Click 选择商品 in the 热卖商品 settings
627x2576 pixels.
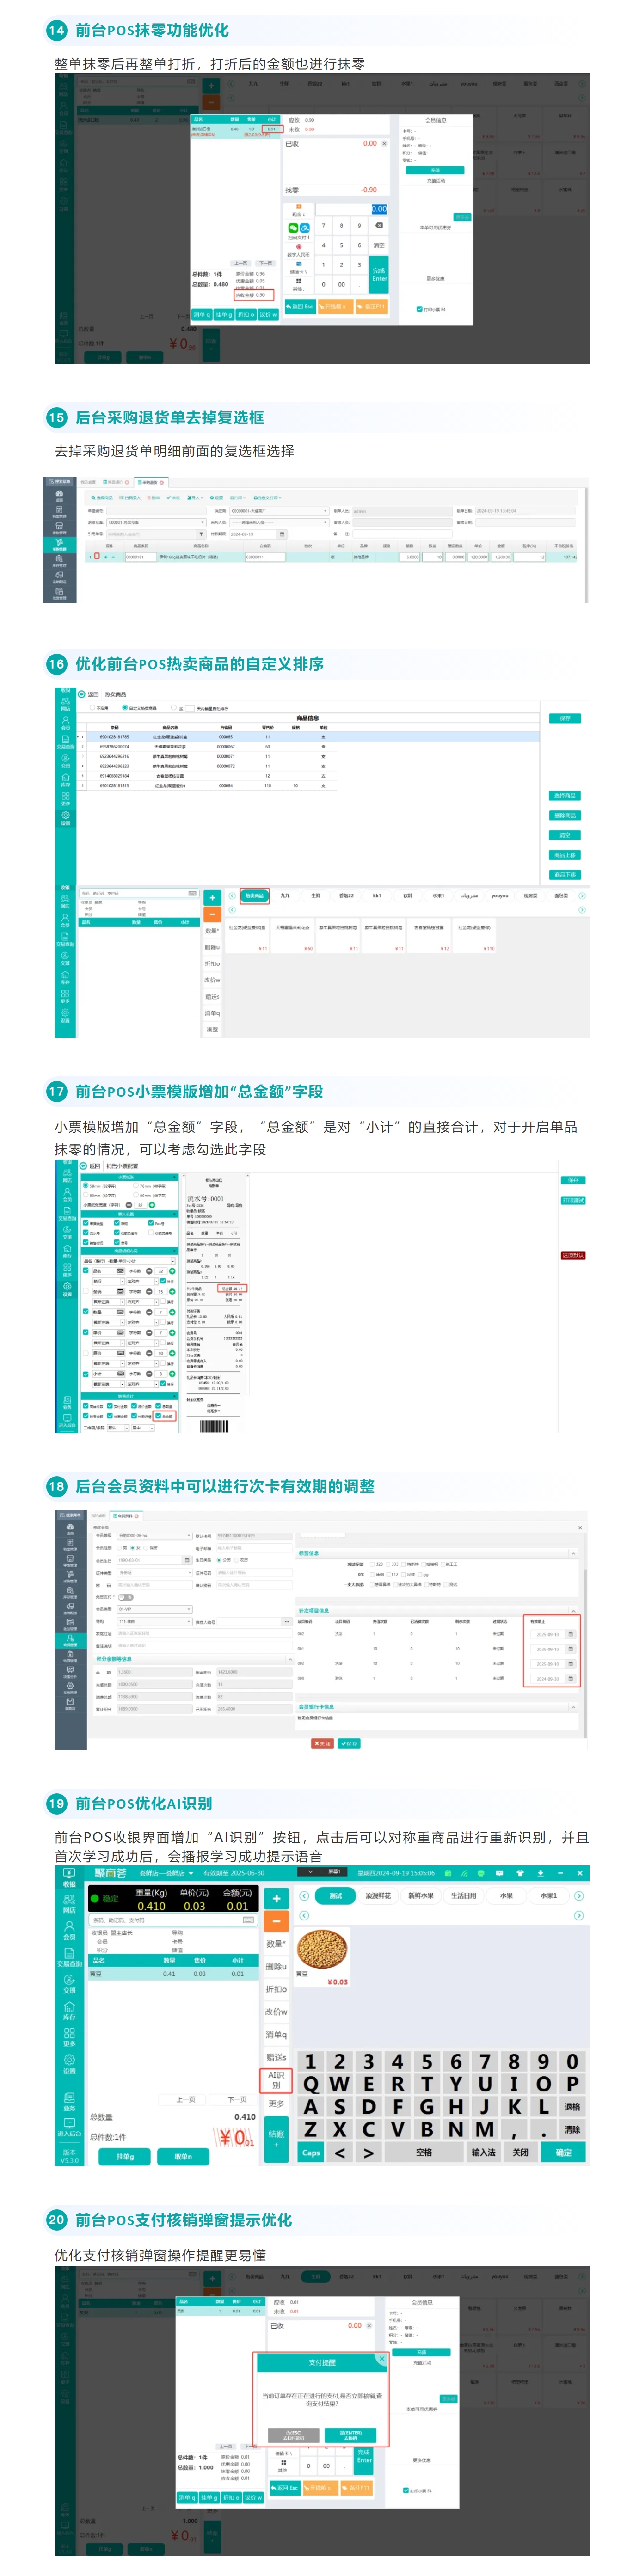click(565, 796)
